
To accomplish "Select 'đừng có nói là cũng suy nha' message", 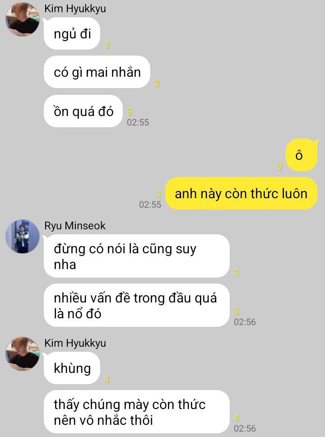I will [137, 256].
